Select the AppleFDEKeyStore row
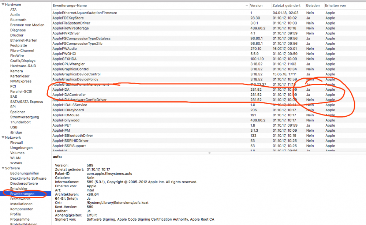Image resolution: width=366 pixels, height=225 pixels. pos(209,18)
